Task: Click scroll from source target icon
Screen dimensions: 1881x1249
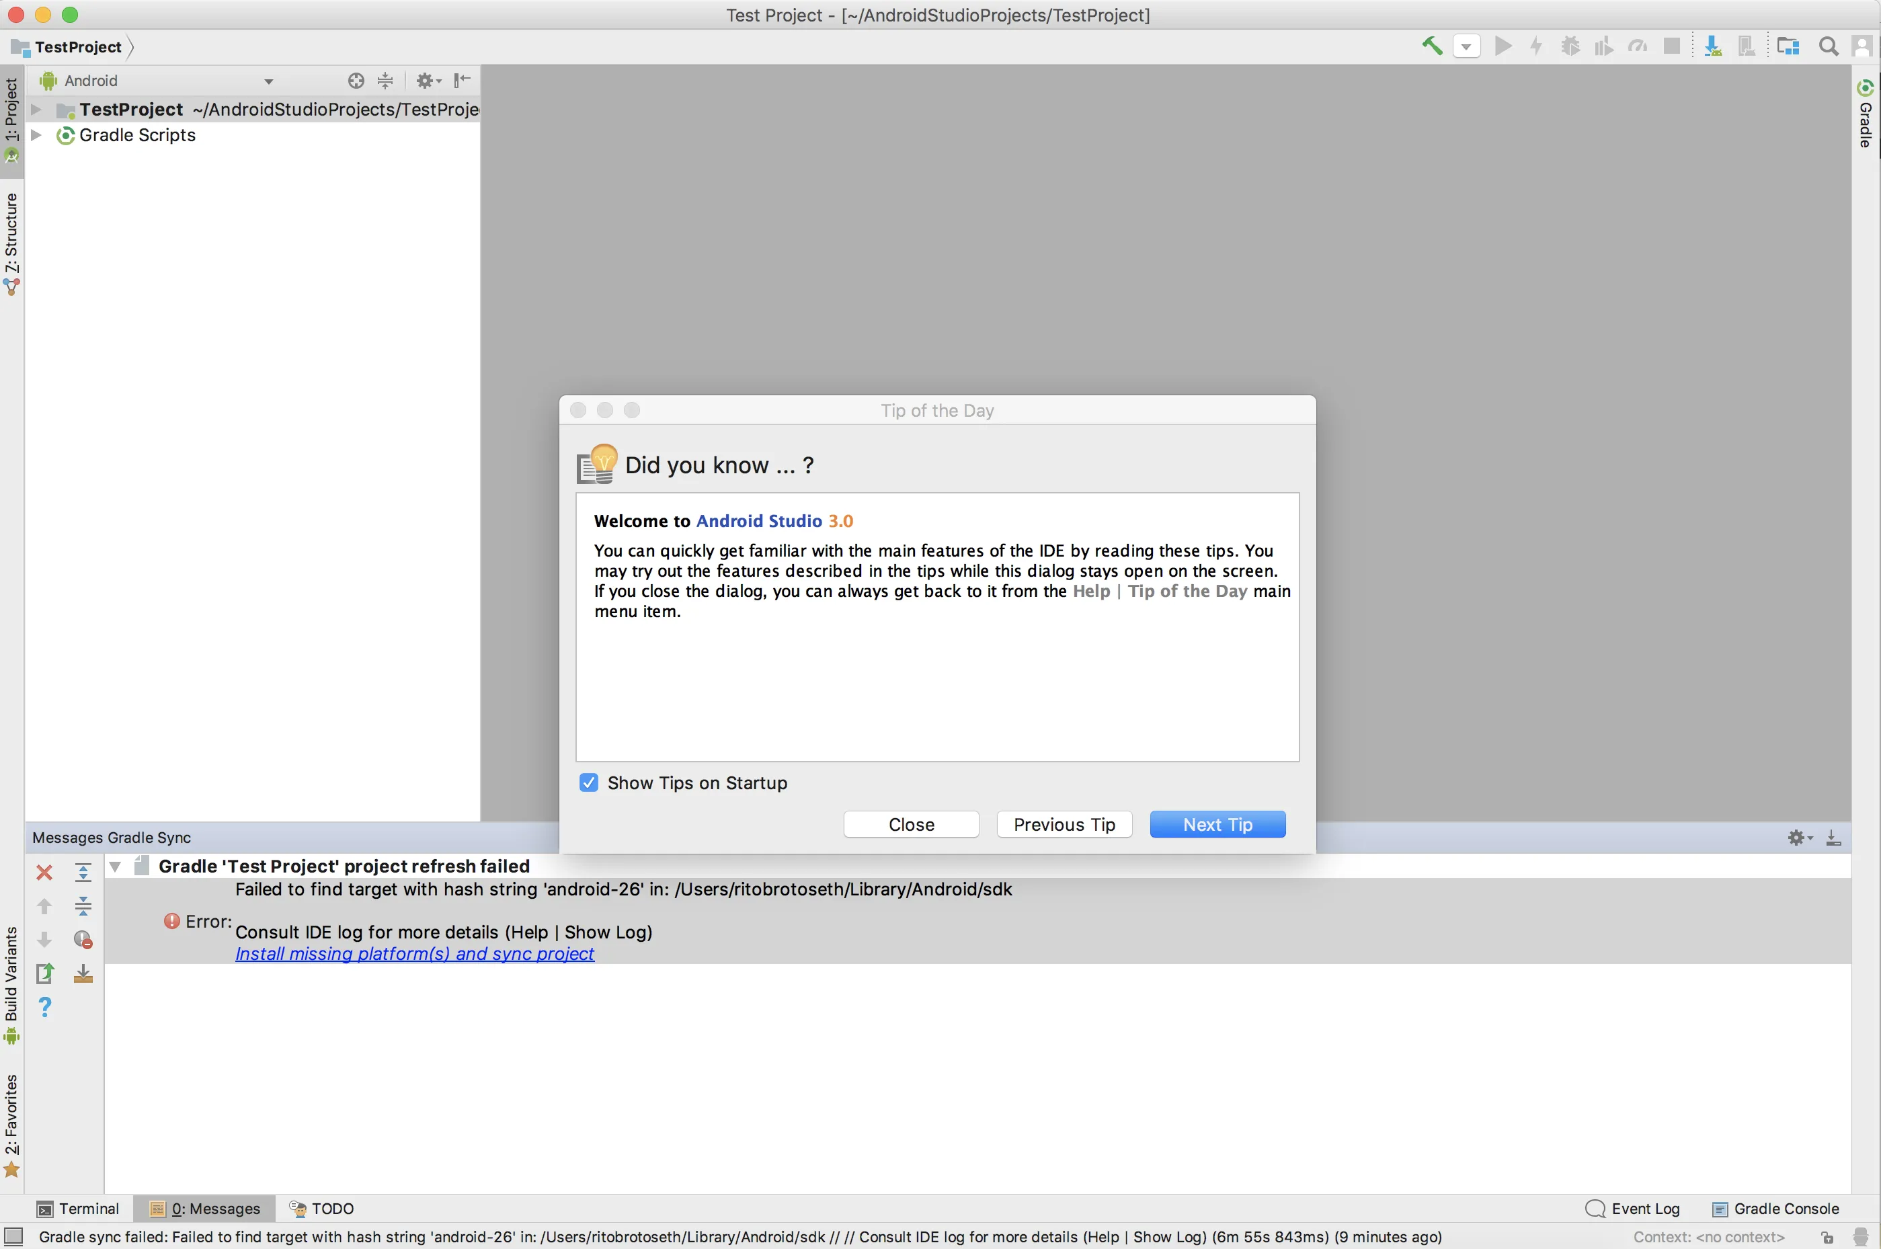Action: click(356, 81)
